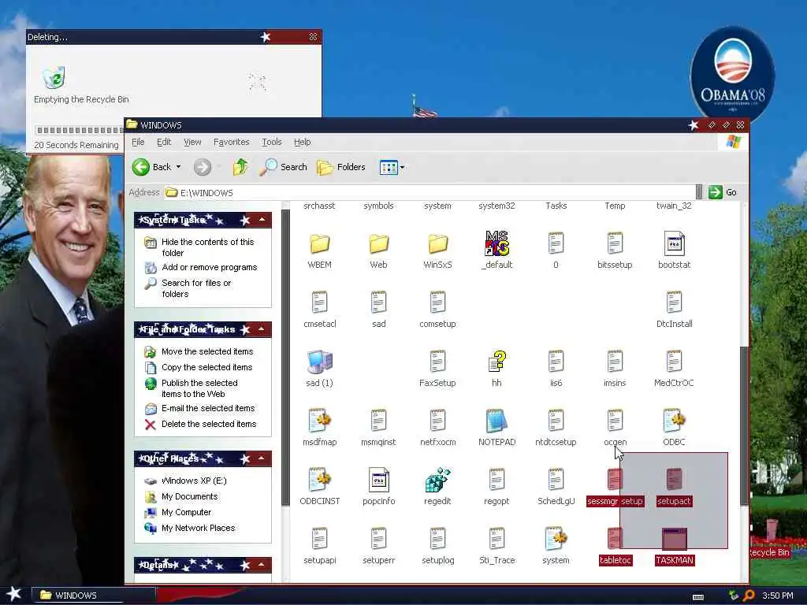Open the Favorites menu
This screenshot has width=807, height=605.
pos(231,142)
